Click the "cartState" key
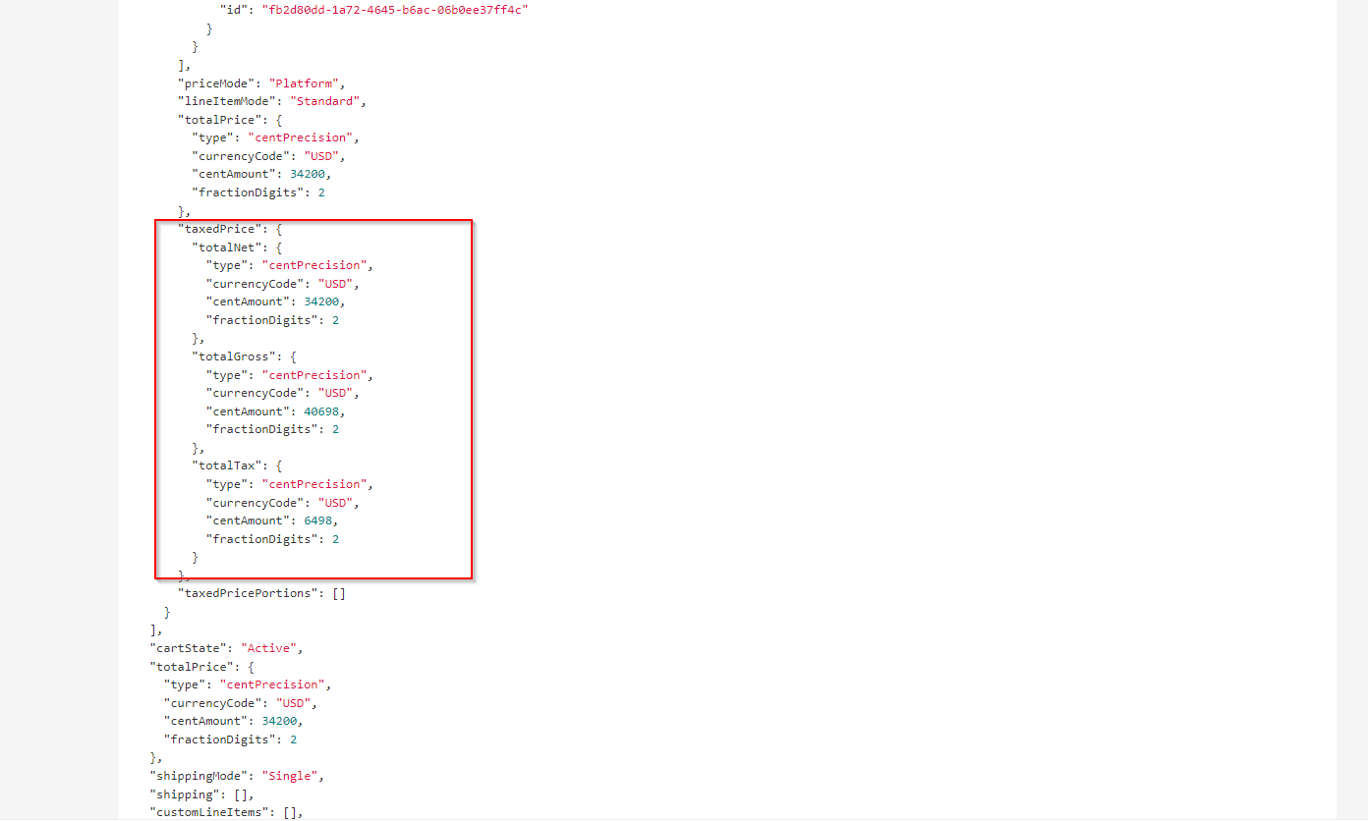 [x=188, y=648]
